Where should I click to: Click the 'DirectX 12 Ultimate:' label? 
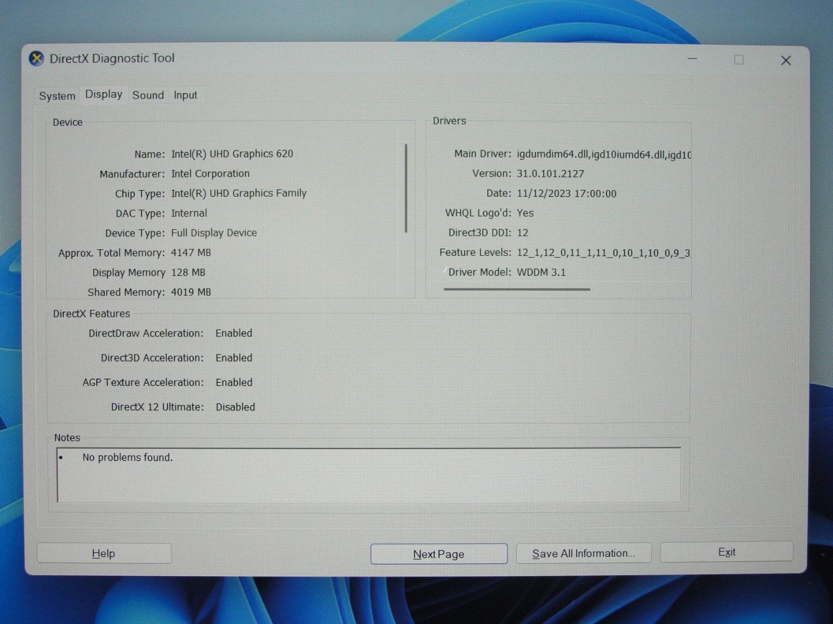157,407
